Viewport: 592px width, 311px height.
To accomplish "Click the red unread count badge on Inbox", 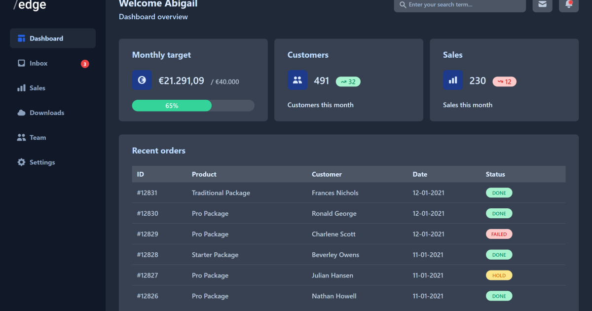I will pyautogui.click(x=84, y=63).
